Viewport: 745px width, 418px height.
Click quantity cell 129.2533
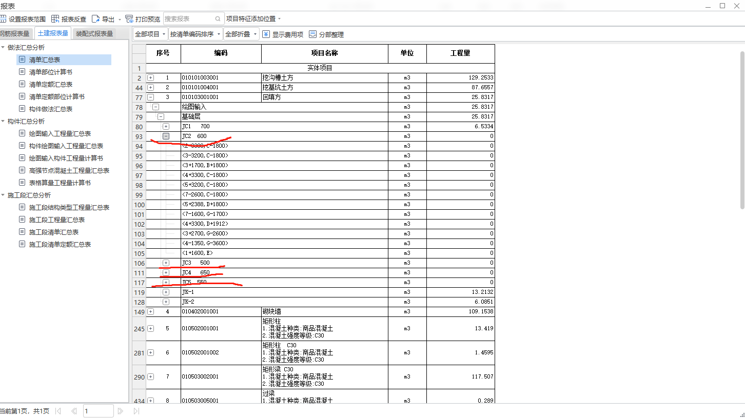pyautogui.click(x=461, y=77)
